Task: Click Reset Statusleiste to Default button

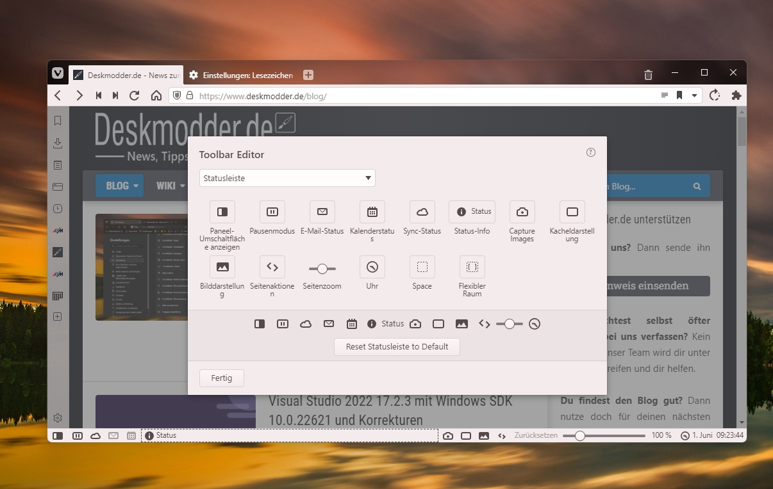Action: click(397, 347)
